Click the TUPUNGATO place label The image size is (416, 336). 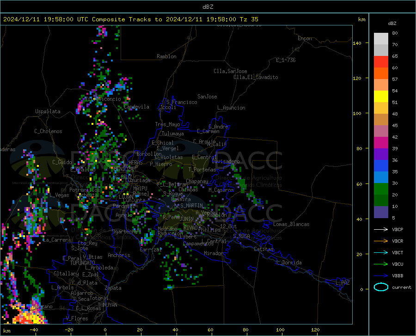coord(83,263)
